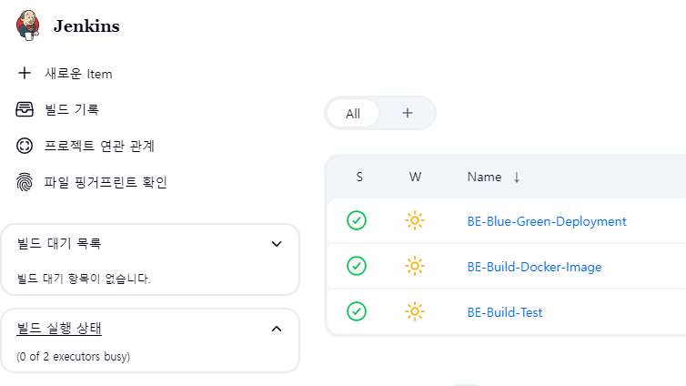The width and height of the screenshot is (686, 386).
Task: Click the 프로젝트 연관 관계 circle icon
Action: pyautogui.click(x=25, y=146)
